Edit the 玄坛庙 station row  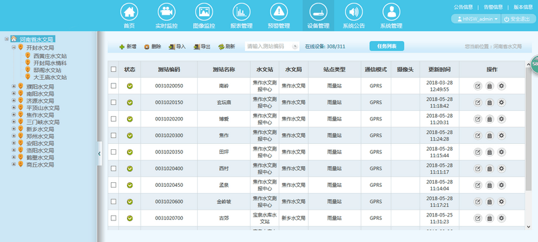477,102
